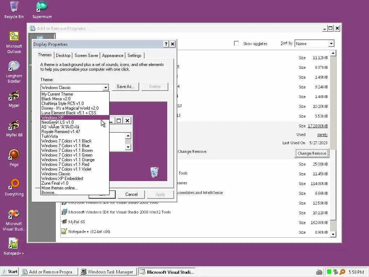
Task: Choose the TurkVista theme entry
Action: (x=75, y=136)
